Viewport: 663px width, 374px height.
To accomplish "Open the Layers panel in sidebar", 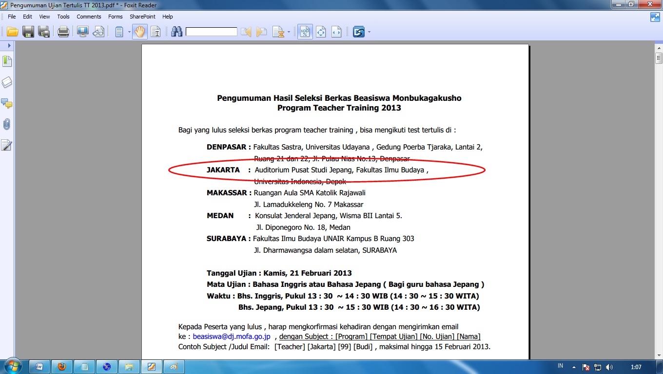I will (7, 82).
